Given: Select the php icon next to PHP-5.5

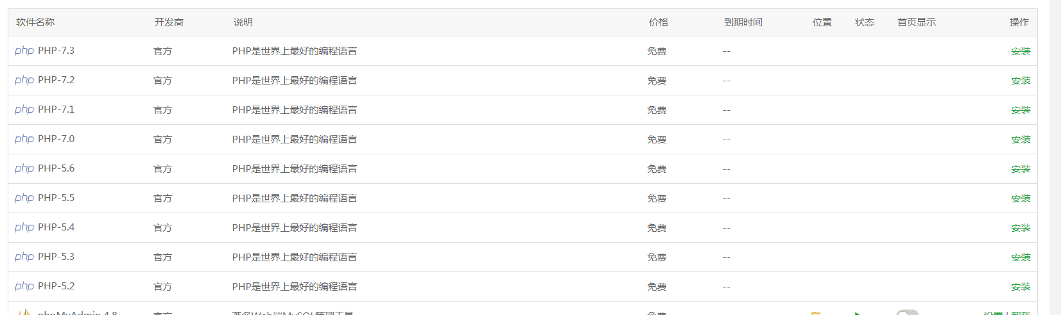Looking at the screenshot, I should point(24,198).
